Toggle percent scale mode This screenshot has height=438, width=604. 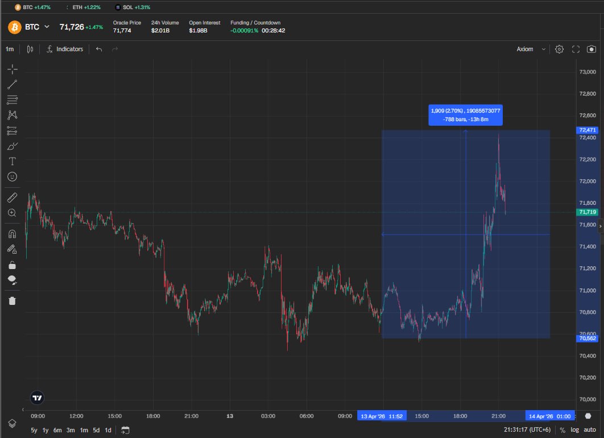[x=562, y=430]
